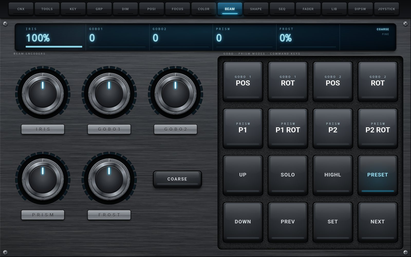Switch to the SHAPE tab

pyautogui.click(x=256, y=9)
